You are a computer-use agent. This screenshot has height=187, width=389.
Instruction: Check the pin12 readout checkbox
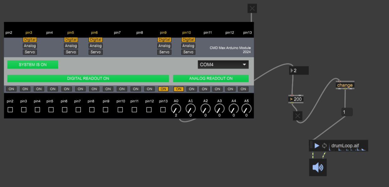pyautogui.click(x=149, y=110)
